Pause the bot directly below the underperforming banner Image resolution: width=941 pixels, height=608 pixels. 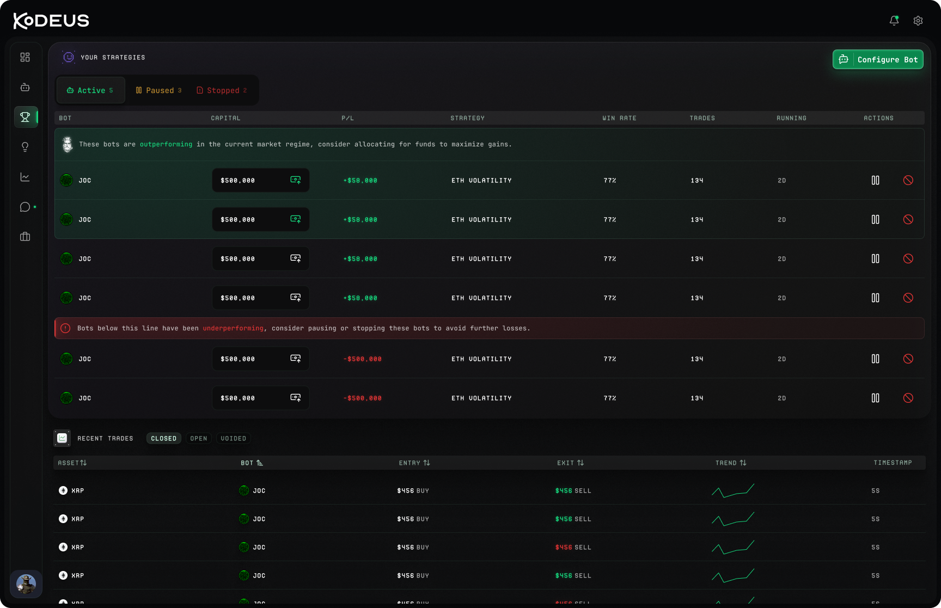[876, 359]
